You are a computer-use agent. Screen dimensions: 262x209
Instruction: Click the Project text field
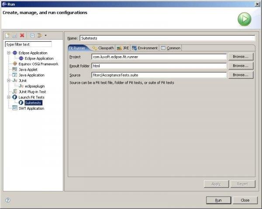159,57
